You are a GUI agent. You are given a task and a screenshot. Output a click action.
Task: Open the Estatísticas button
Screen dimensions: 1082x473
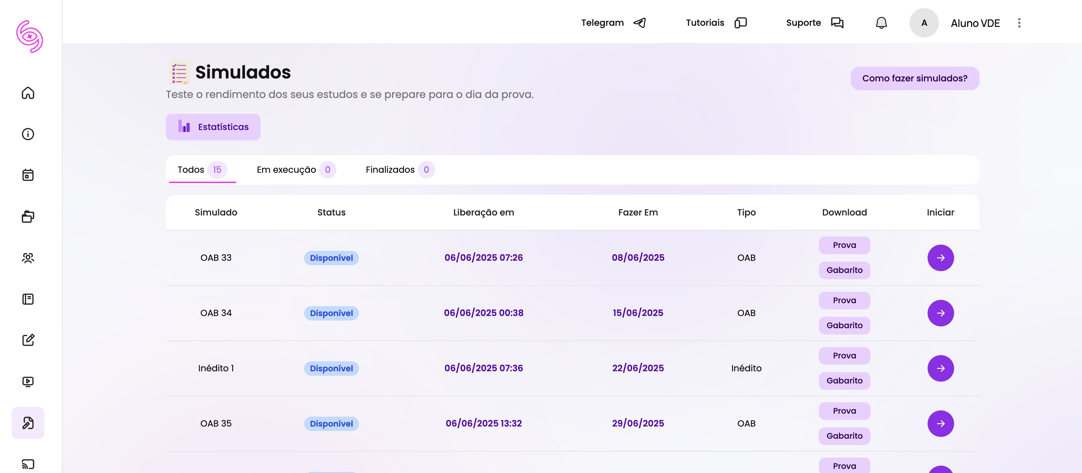(213, 127)
